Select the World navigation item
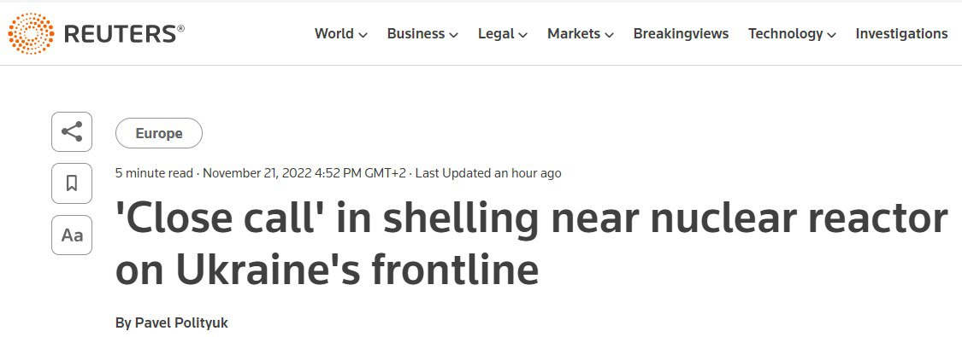Screen dimensions: 962x337 click(x=333, y=34)
